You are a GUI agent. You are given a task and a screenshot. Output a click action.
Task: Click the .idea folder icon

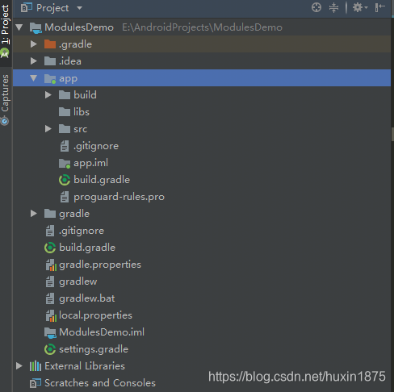coord(50,61)
